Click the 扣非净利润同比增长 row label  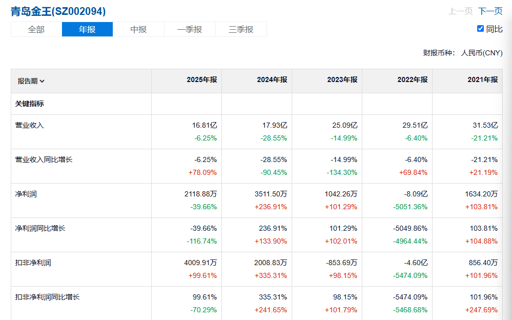coord(47,297)
